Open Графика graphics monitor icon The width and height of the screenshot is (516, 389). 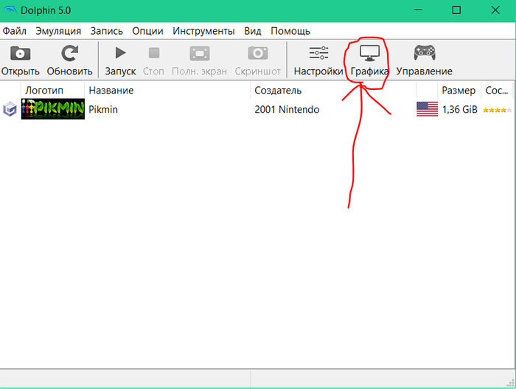pyautogui.click(x=369, y=54)
